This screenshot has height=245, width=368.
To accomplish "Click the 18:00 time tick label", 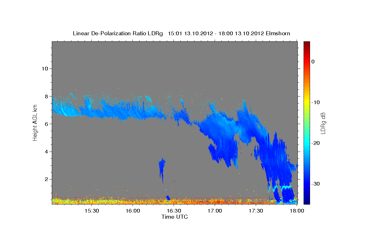I will [297, 211].
